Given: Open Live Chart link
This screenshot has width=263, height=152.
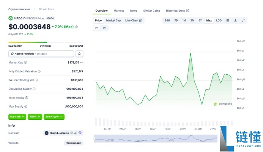Looking at the screenshot, I should click(133, 20).
